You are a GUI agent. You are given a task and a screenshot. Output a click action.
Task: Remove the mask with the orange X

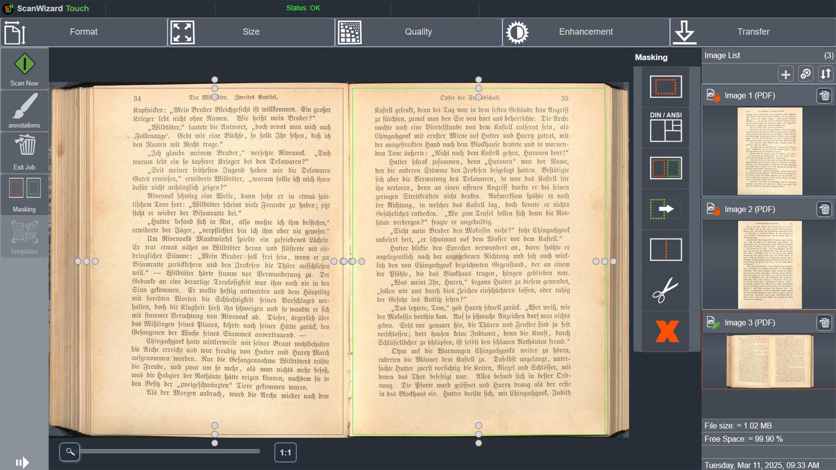666,331
